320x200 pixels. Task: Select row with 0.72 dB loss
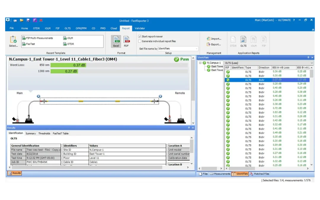click(267, 108)
